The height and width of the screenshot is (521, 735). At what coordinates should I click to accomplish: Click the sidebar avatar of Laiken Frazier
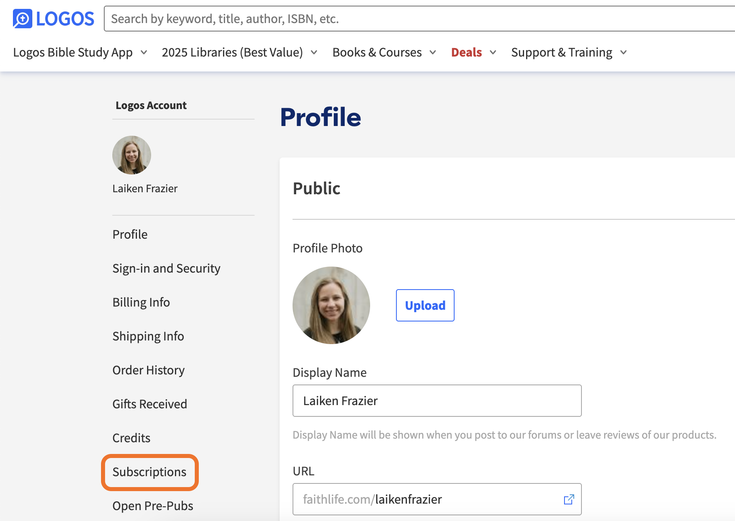(132, 155)
